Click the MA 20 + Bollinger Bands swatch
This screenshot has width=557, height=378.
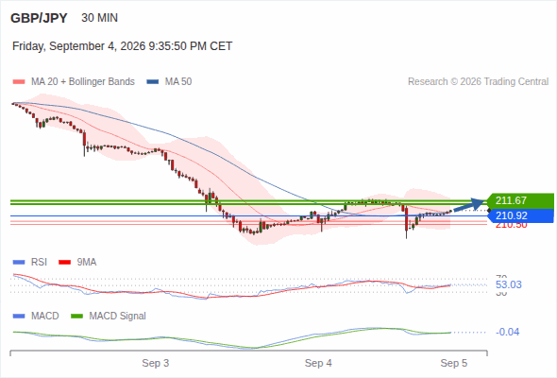tap(19, 82)
